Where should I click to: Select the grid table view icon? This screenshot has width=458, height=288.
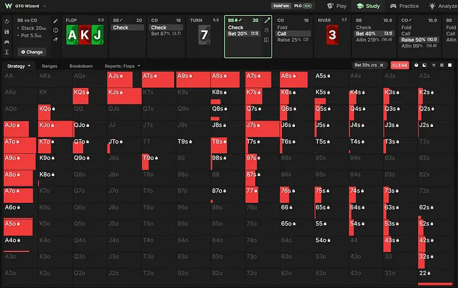pyautogui.click(x=442, y=65)
